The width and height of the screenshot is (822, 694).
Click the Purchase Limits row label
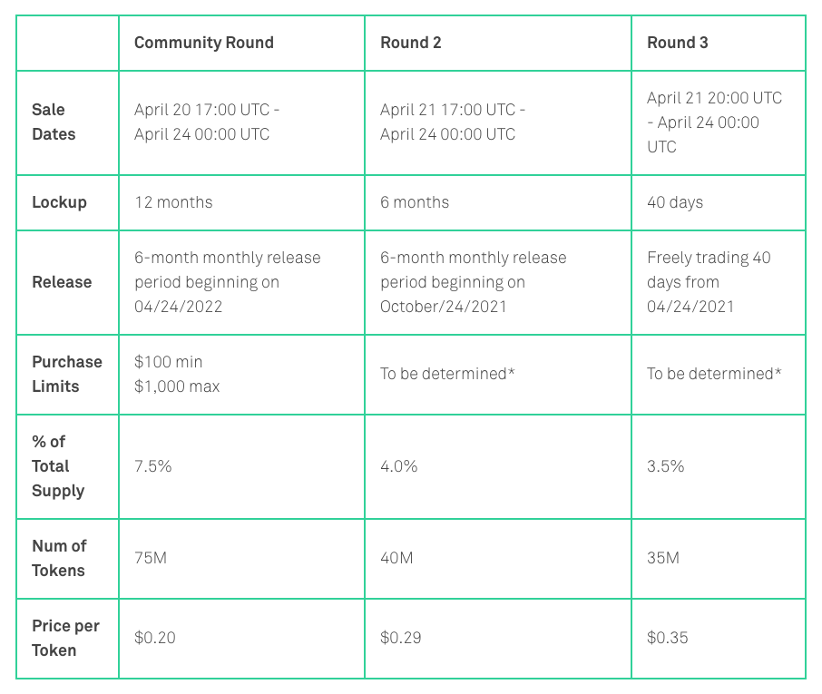[67, 375]
